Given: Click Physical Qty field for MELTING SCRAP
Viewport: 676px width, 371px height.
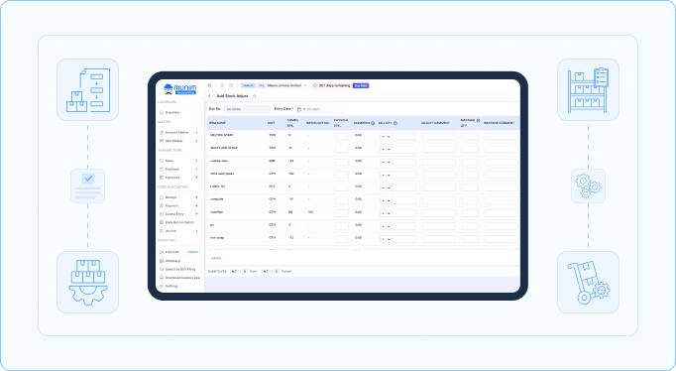Looking at the screenshot, I should tap(342, 137).
